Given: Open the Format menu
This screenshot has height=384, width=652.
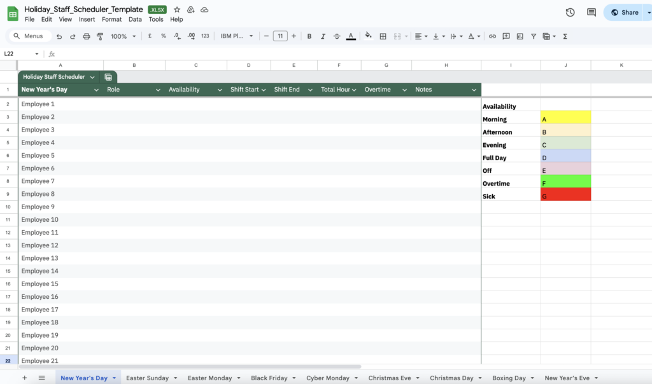Looking at the screenshot, I should coord(111,20).
